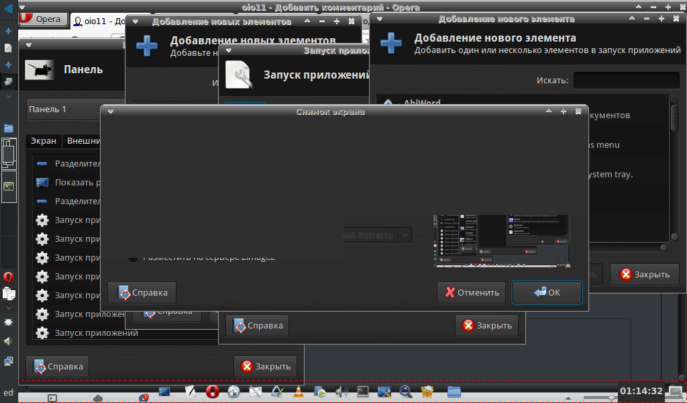
Task: Open the window menu arrow of Снимок экрана
Action: click(x=111, y=111)
